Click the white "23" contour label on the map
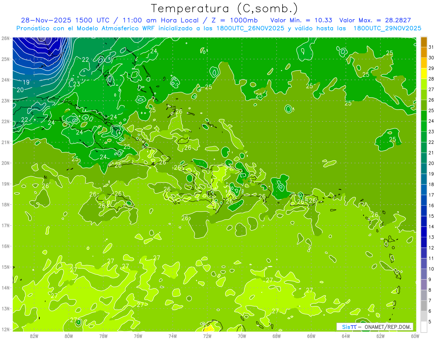This screenshot has width=441, height=341. point(76,84)
